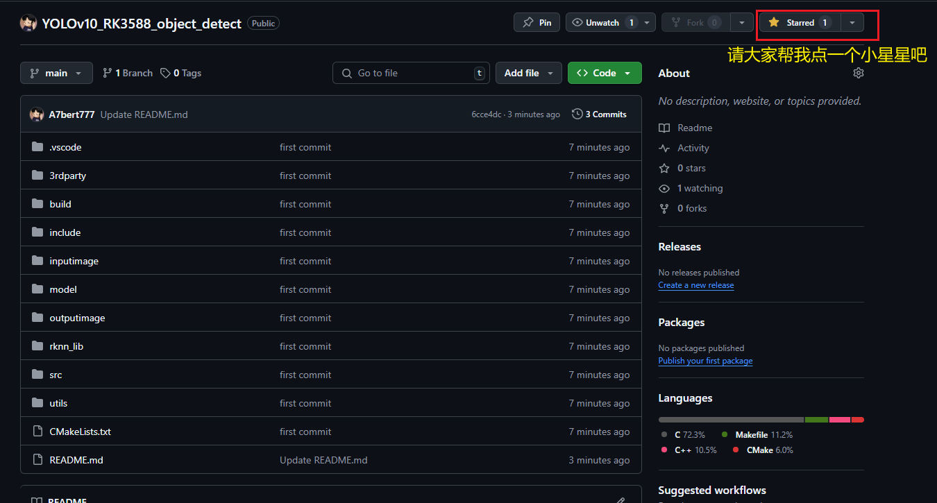This screenshot has height=503, width=937.
Task: Click the repository owner avatar beside the title
Action: [x=28, y=23]
